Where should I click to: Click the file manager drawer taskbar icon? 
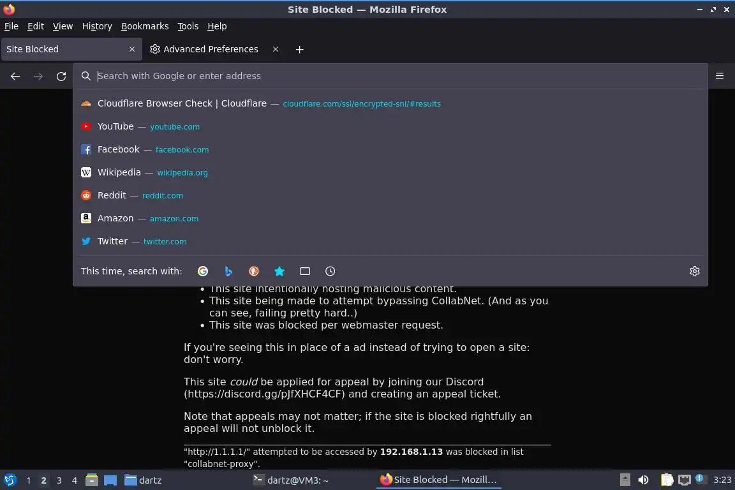coord(92,480)
